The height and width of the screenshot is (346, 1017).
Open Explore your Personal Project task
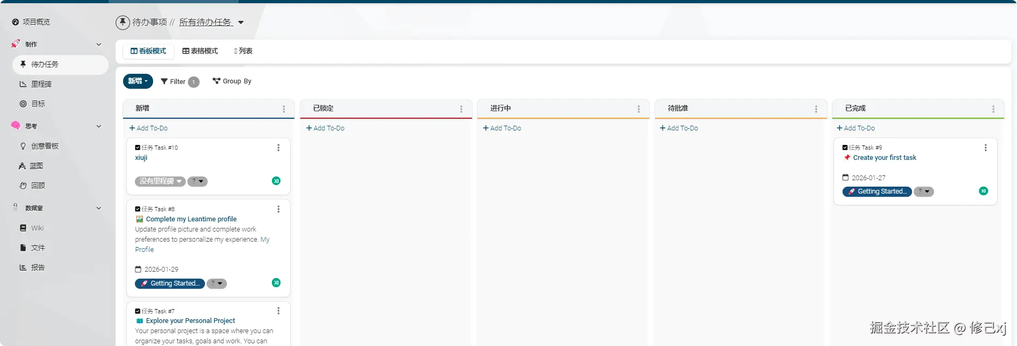(x=191, y=321)
